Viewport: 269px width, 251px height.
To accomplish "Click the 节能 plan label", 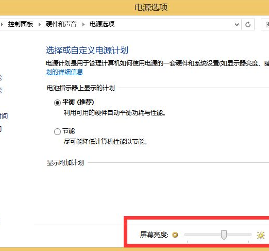I will (69, 131).
